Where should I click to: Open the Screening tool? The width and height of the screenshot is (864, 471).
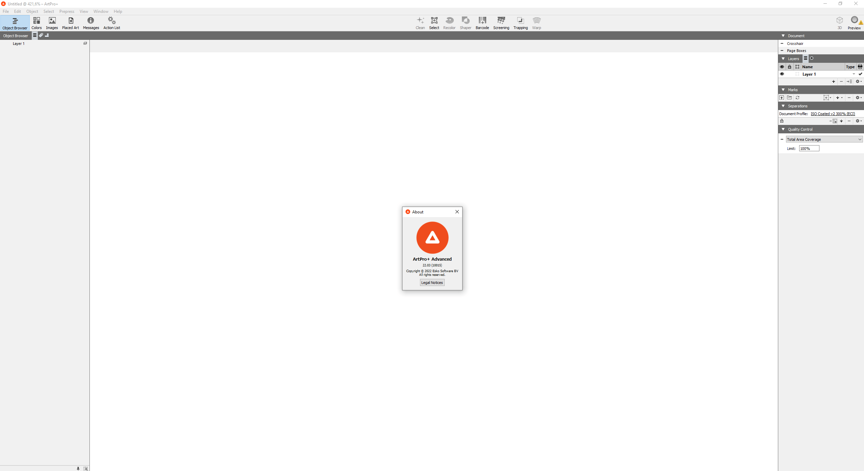[x=501, y=23]
